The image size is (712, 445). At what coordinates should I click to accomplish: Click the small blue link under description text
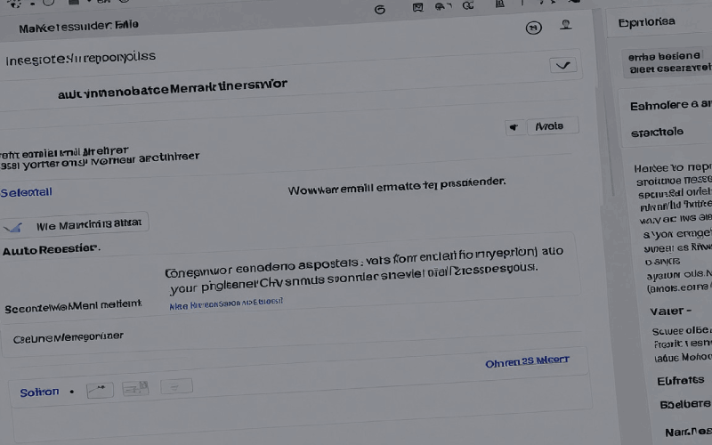point(226,303)
